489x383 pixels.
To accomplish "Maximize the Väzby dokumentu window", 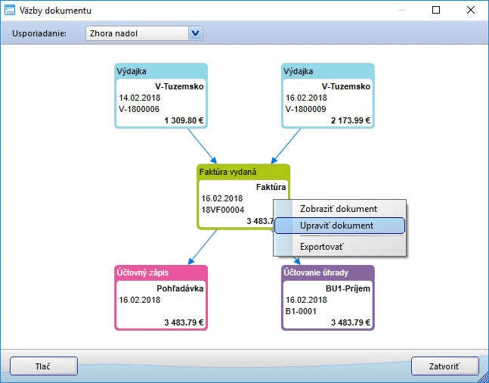I will [436, 11].
